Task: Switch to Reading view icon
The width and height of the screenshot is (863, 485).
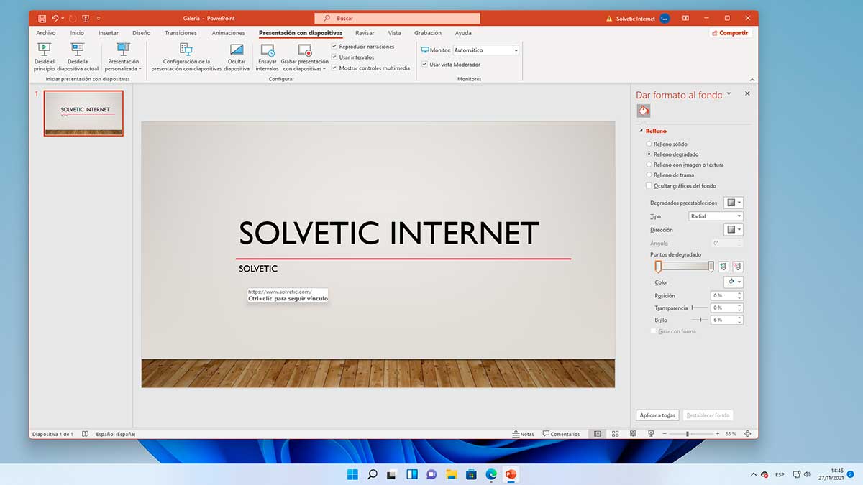Action: (x=633, y=434)
